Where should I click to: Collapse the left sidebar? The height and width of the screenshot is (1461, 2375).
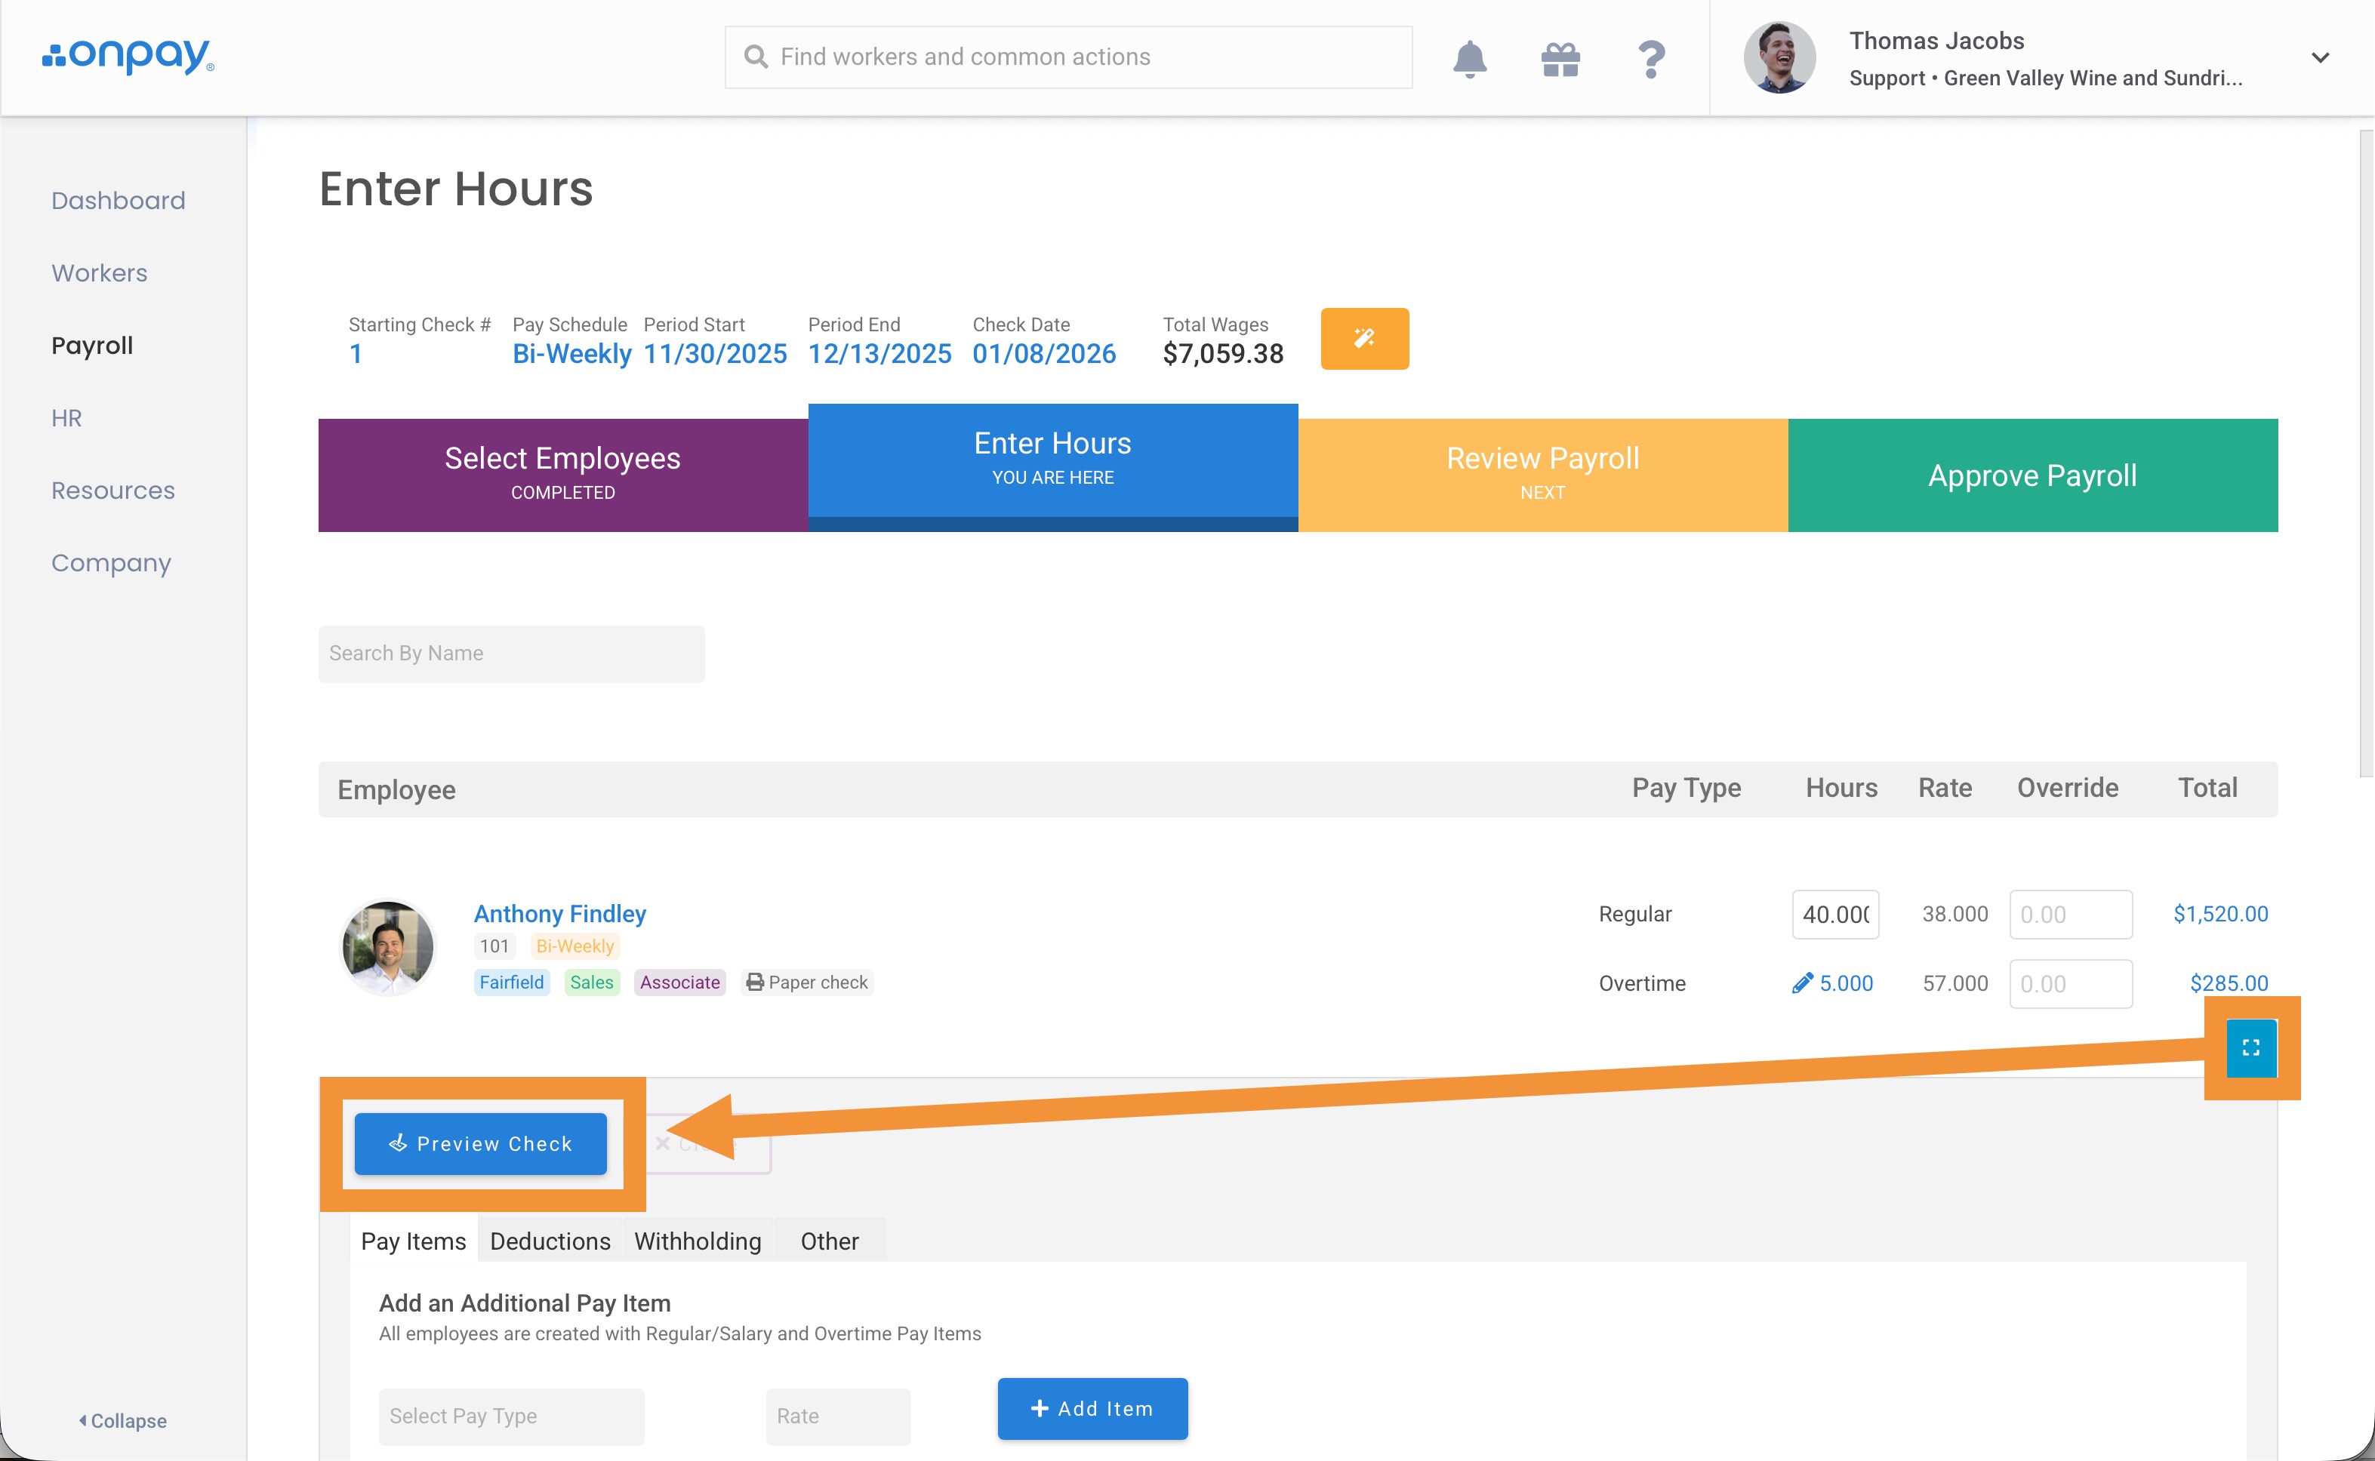tap(123, 1419)
